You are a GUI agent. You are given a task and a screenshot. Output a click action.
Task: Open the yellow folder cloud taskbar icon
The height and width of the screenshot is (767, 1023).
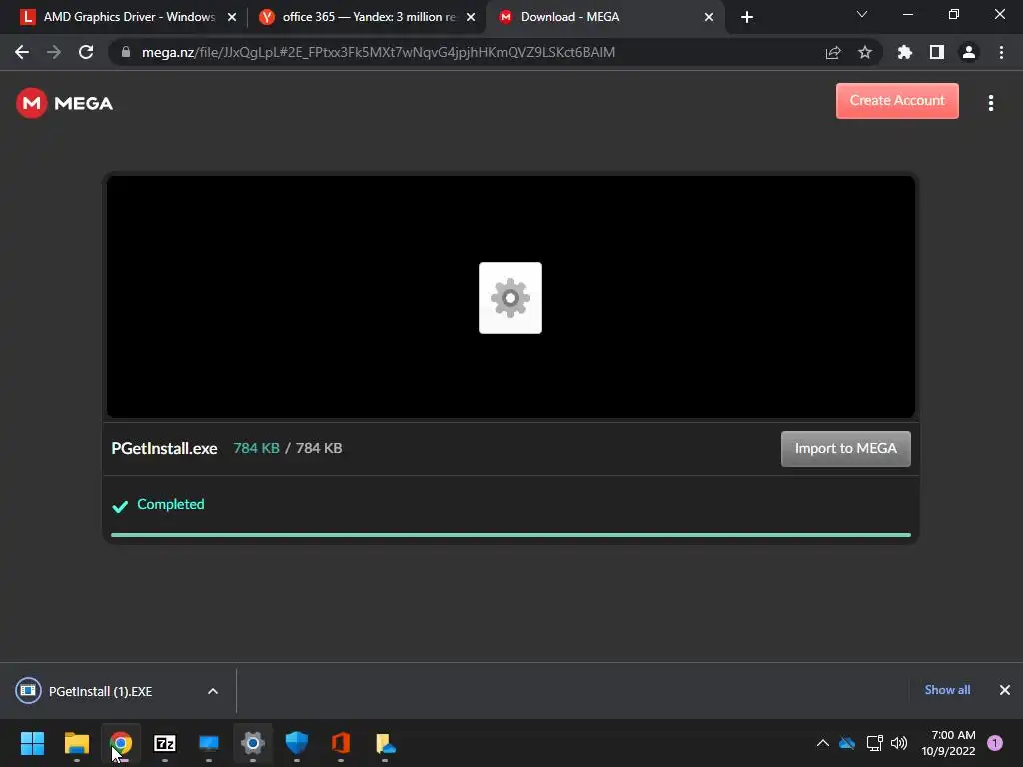[385, 743]
